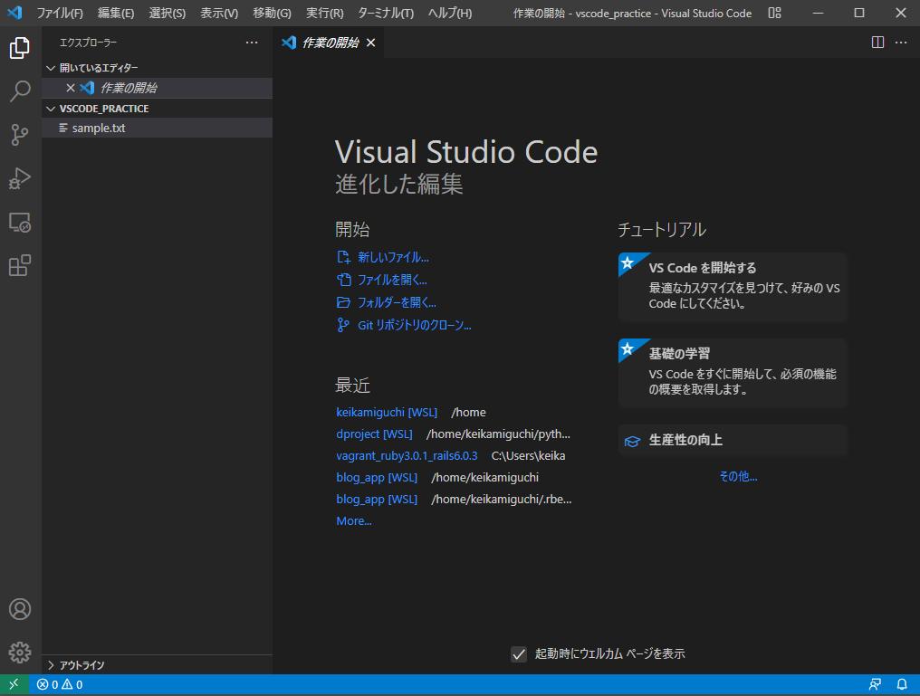Click the More... recent link
Screen dimensions: 920x696
[x=354, y=520]
